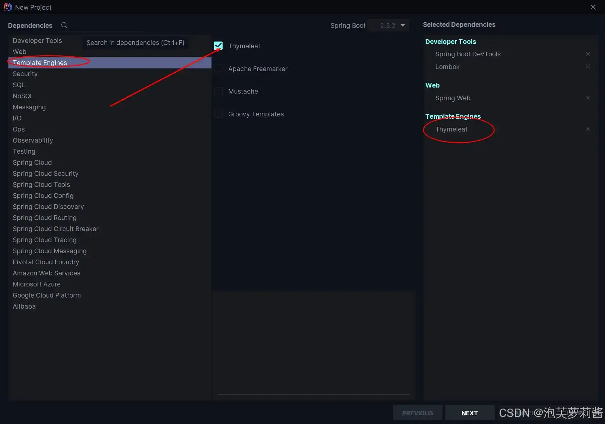
Task: Choose the NoSQL category
Action: (110, 96)
